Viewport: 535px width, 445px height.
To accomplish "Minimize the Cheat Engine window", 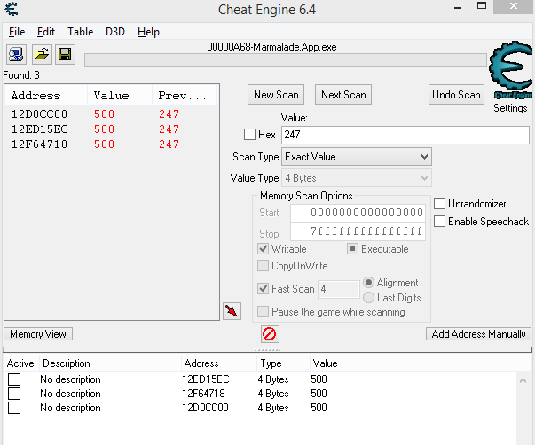I will [x=458, y=8].
